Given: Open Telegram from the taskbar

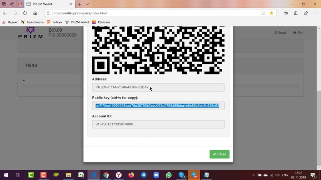Looking at the screenshot, I should [144, 175].
